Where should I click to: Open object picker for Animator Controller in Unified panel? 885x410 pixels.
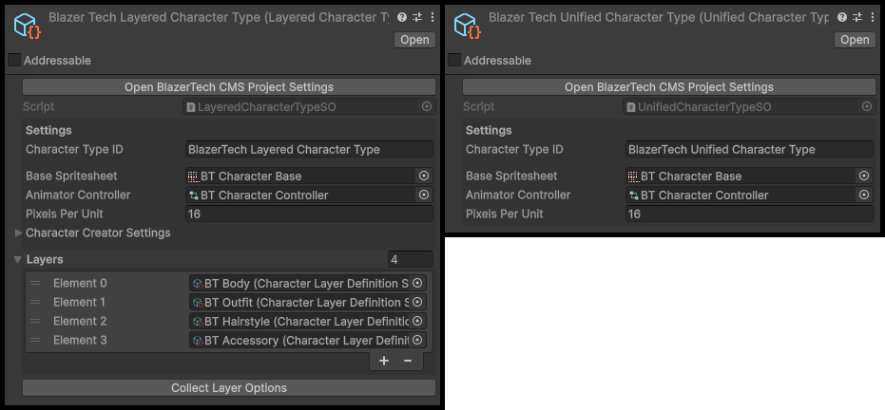[x=864, y=195]
